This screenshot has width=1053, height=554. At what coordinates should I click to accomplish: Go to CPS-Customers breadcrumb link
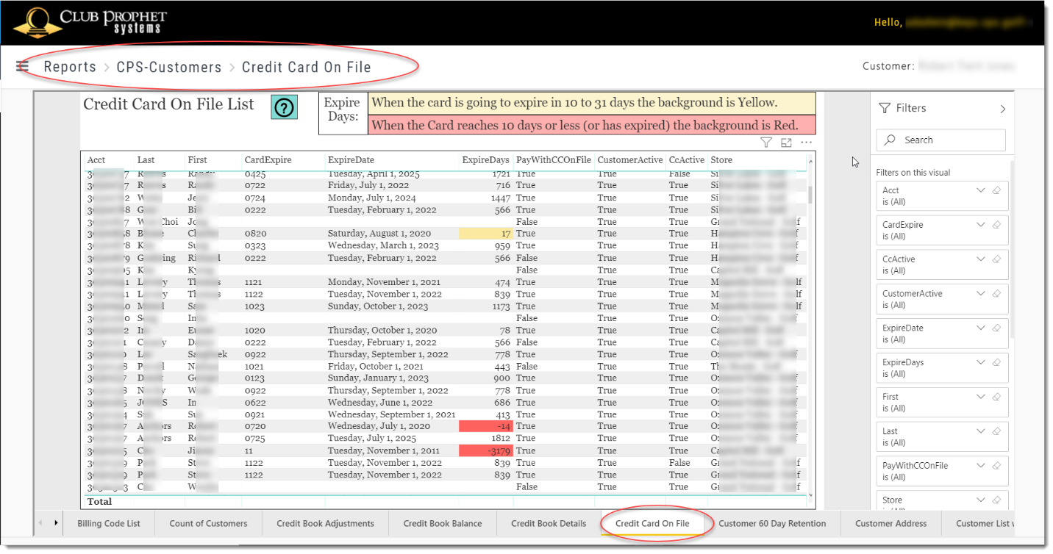click(169, 67)
